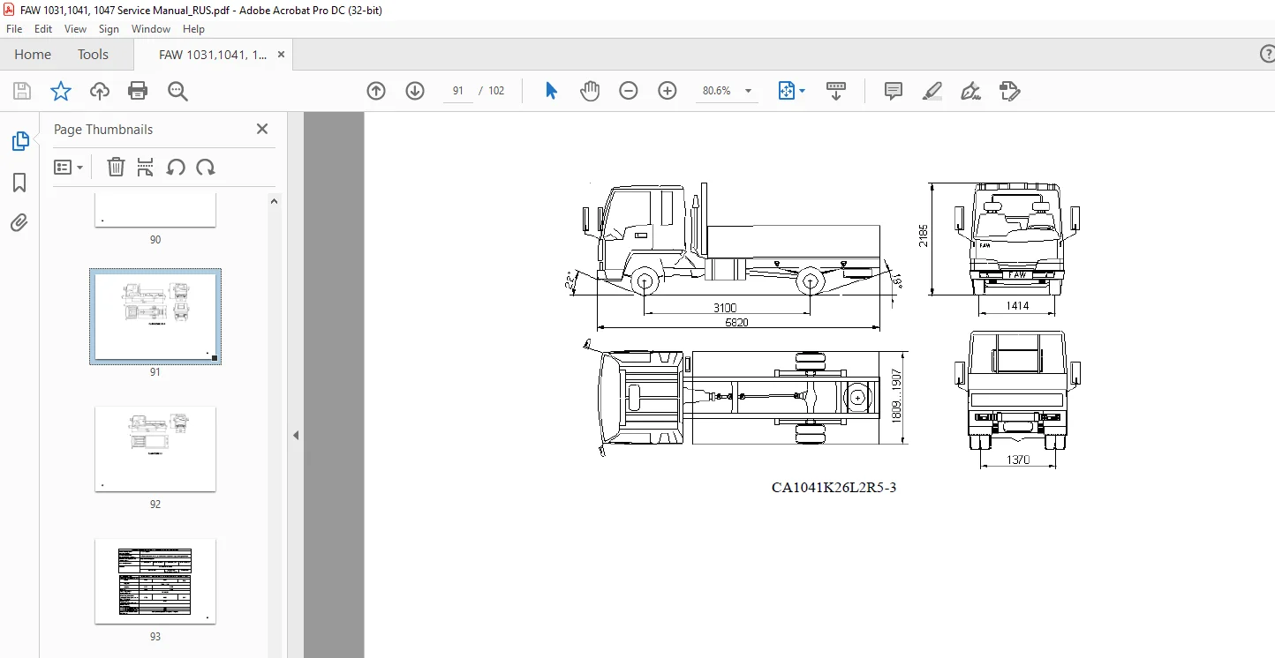The height and width of the screenshot is (658, 1275).
Task: Add a comment sticky note
Action: click(x=894, y=91)
